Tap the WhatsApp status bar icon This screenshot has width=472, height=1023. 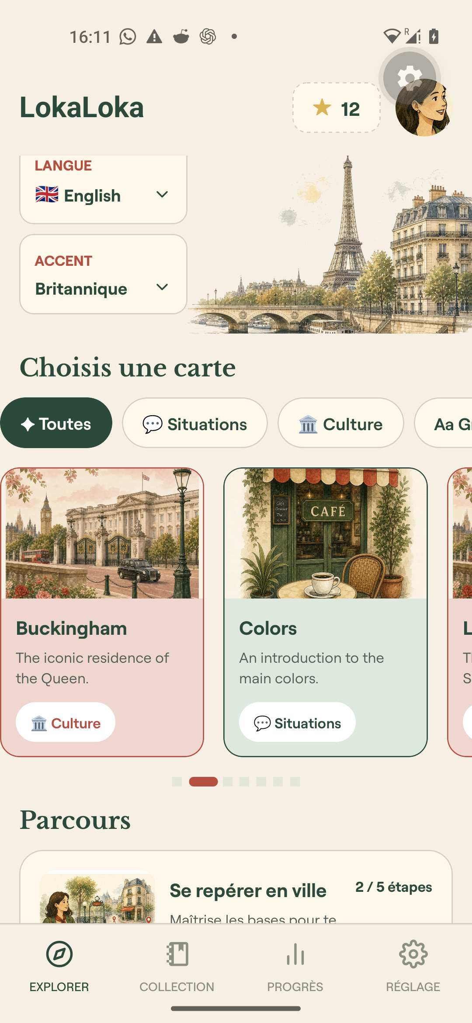coord(128,37)
